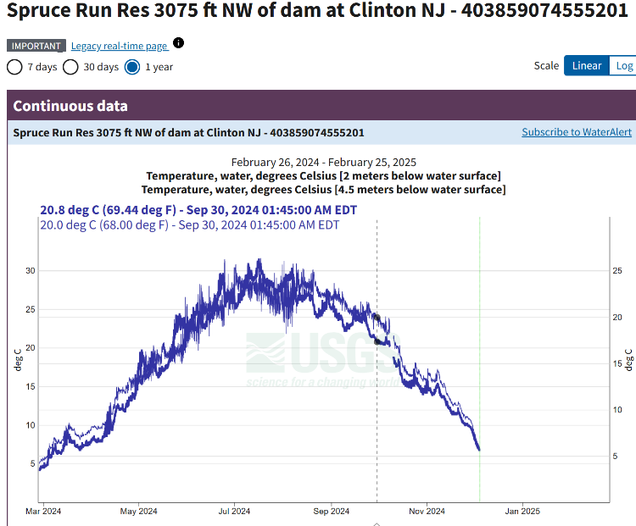This screenshot has width=636, height=526.
Task: Open the Legacy real-time page link
Action: pyautogui.click(x=120, y=46)
